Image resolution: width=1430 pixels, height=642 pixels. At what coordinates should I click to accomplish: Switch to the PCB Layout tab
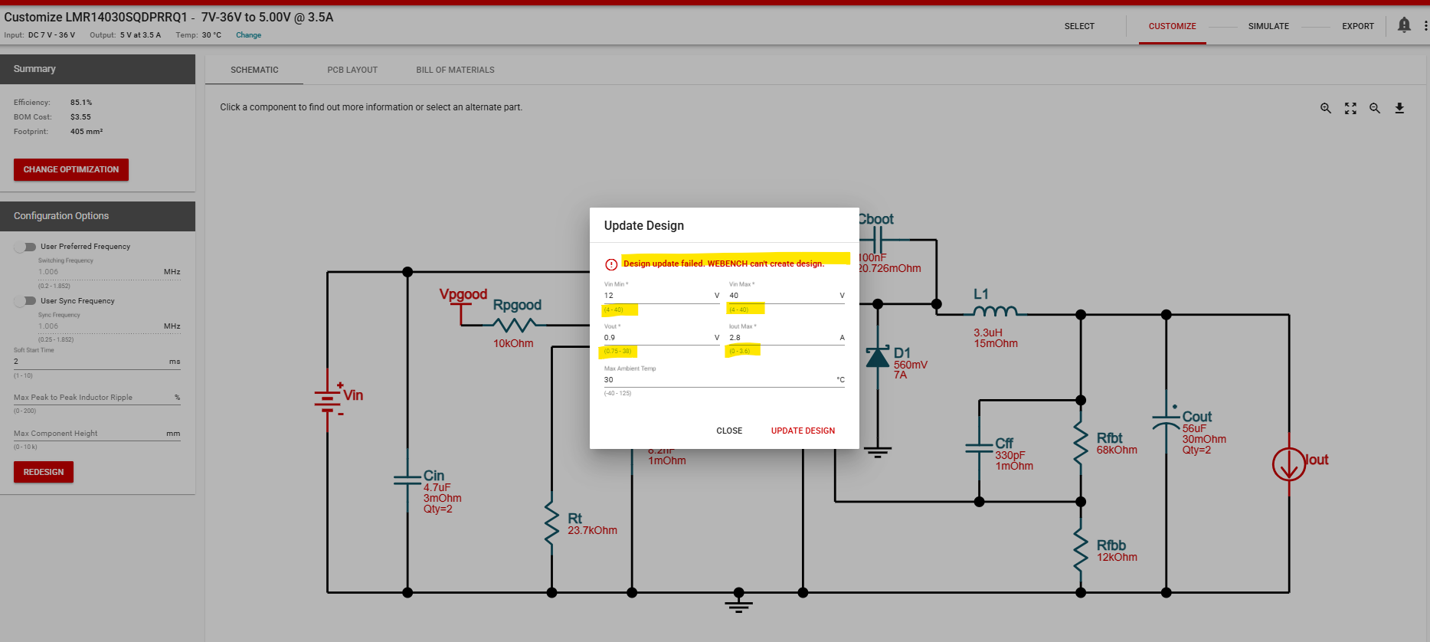[352, 70]
